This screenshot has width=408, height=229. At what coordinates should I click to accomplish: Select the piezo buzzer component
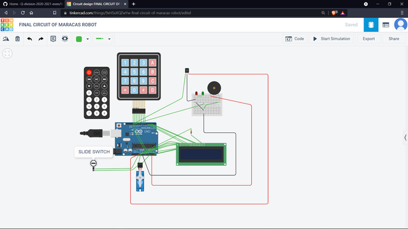[214, 88]
